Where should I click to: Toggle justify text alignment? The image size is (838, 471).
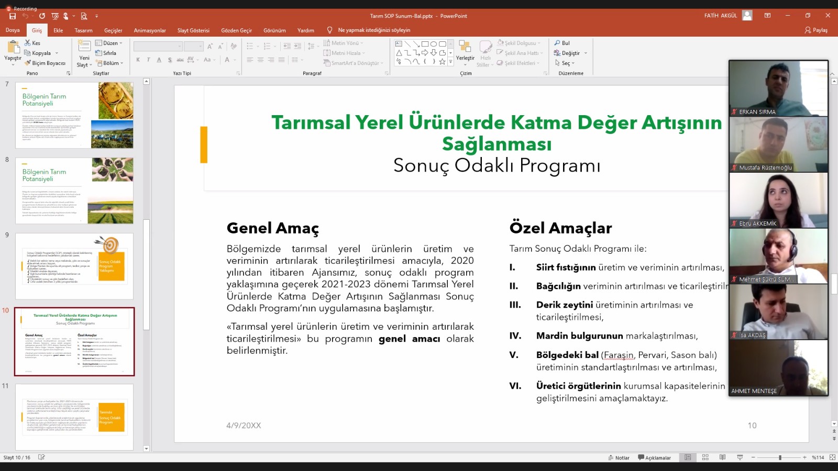point(281,60)
